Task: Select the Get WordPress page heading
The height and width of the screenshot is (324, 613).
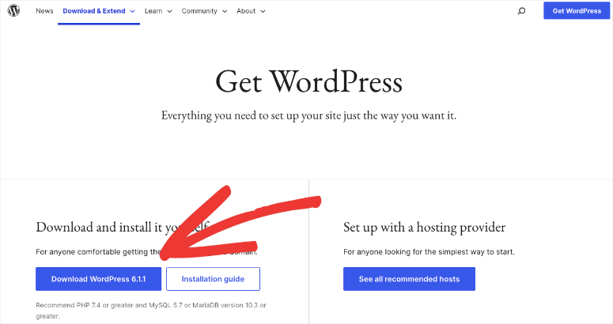Action: pos(308,81)
